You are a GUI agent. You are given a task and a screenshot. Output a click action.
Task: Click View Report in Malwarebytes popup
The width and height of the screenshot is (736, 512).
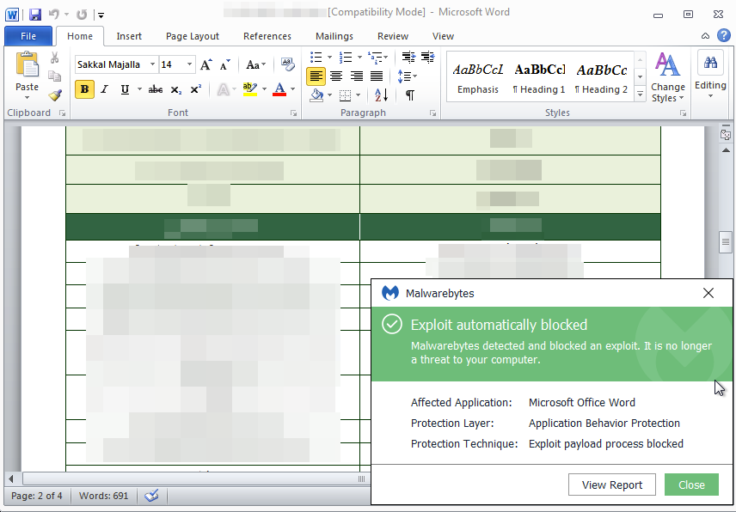point(611,485)
